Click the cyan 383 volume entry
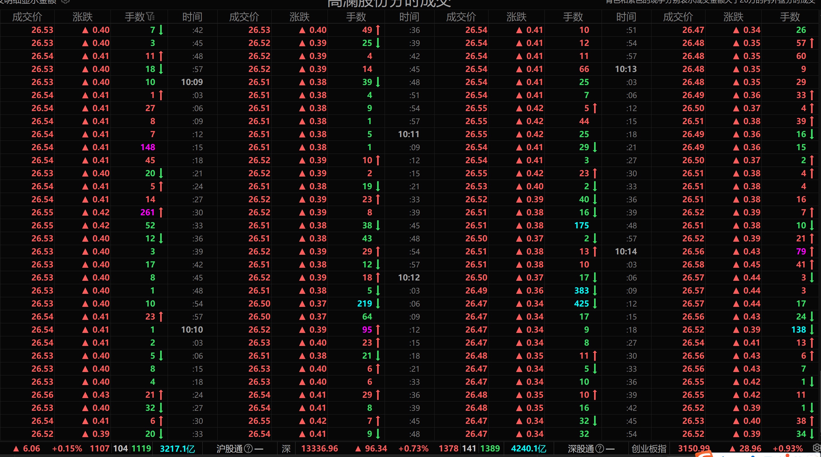This screenshot has width=821, height=457. pos(581,290)
